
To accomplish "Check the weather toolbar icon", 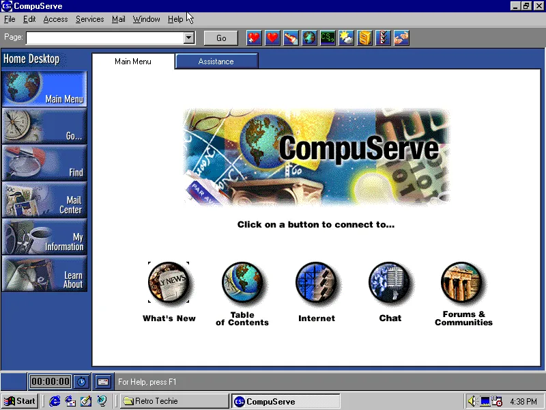I will (x=346, y=38).
